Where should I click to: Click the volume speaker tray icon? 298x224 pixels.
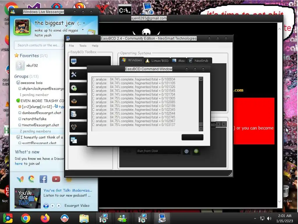pyautogui.click(x=269, y=218)
